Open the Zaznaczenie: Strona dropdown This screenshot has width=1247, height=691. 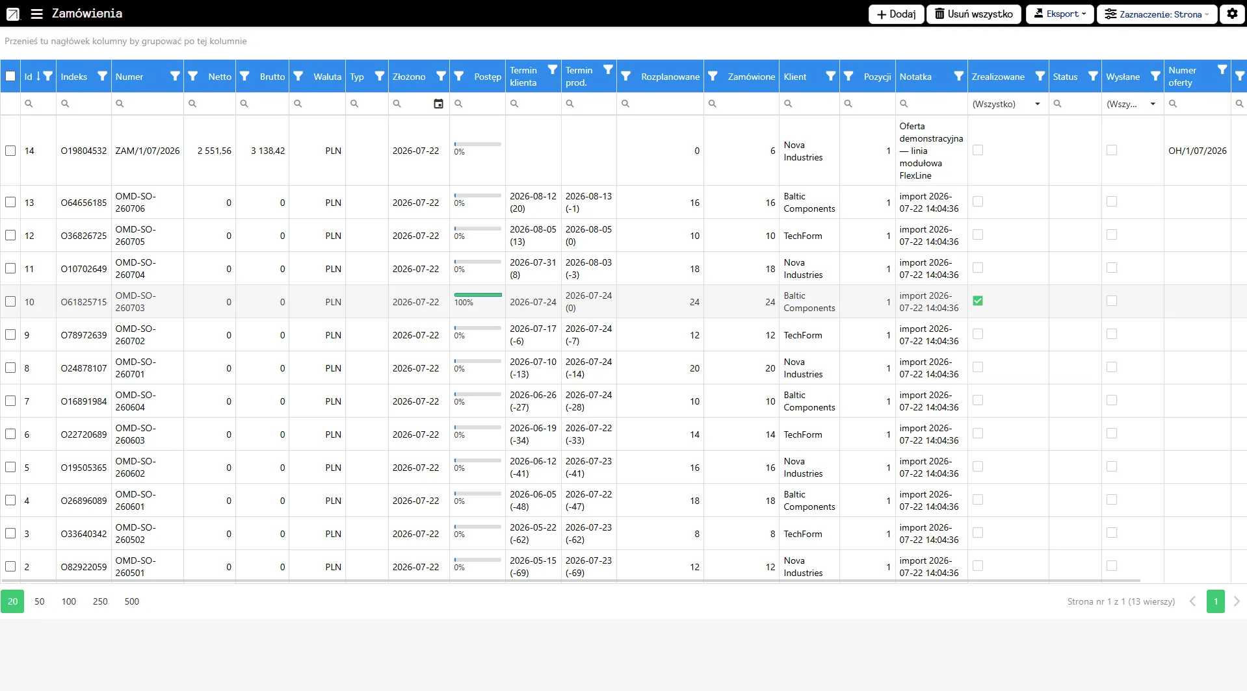point(1157,14)
